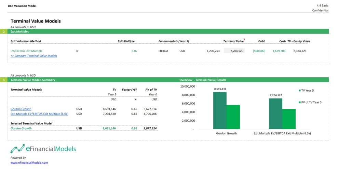350x169 pixels.
Task: Click the PV of TV Year 0 legend swatch
Action: [x=299, y=102]
